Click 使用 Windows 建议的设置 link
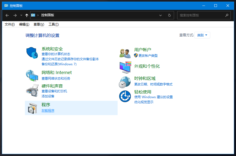Image resolution: width=236 pixels, height=156 pixels. [154, 97]
